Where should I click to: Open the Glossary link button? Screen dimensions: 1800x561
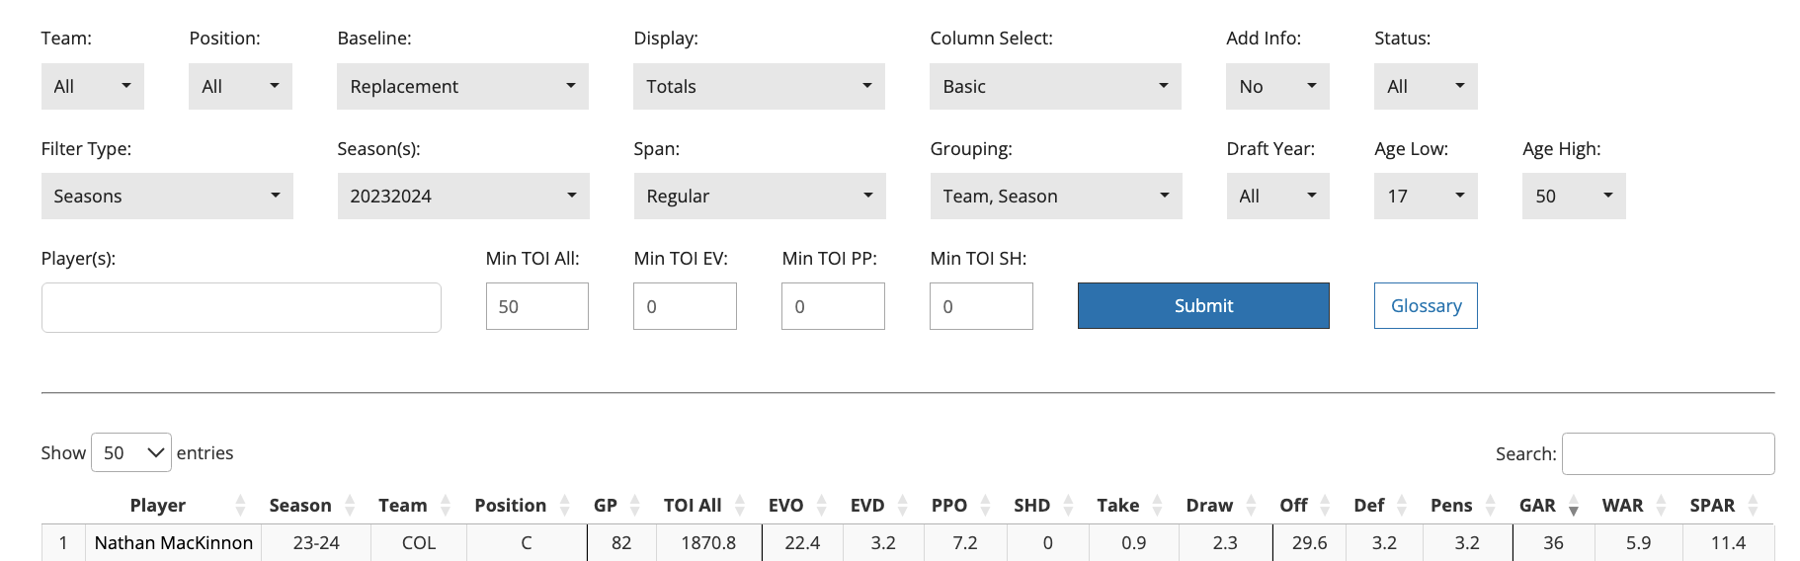(1426, 306)
